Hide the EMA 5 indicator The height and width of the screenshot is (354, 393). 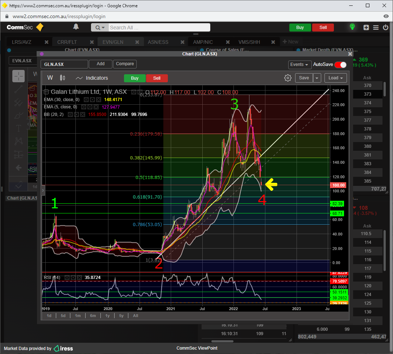pyautogui.click(x=83, y=107)
